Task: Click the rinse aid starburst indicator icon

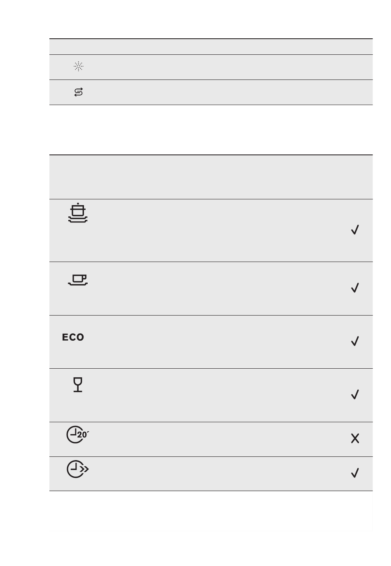Action: point(78,66)
